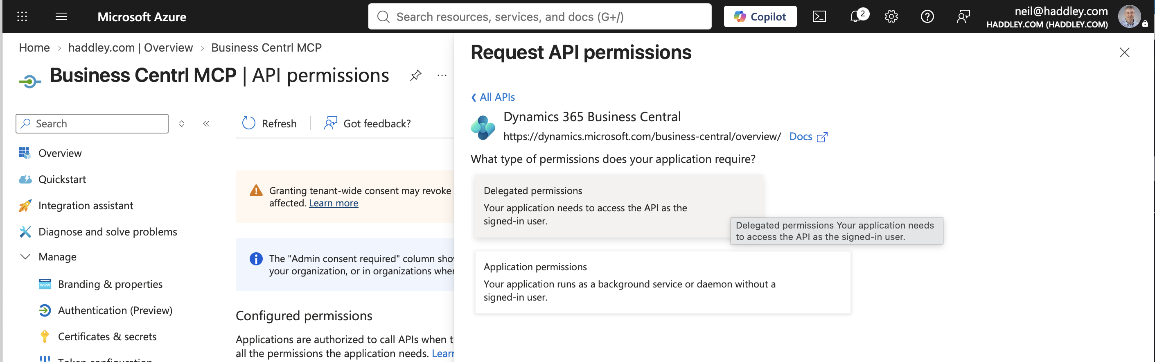Image resolution: width=1155 pixels, height=362 pixels.
Task: Choose Delegated permissions
Action: [619, 206]
